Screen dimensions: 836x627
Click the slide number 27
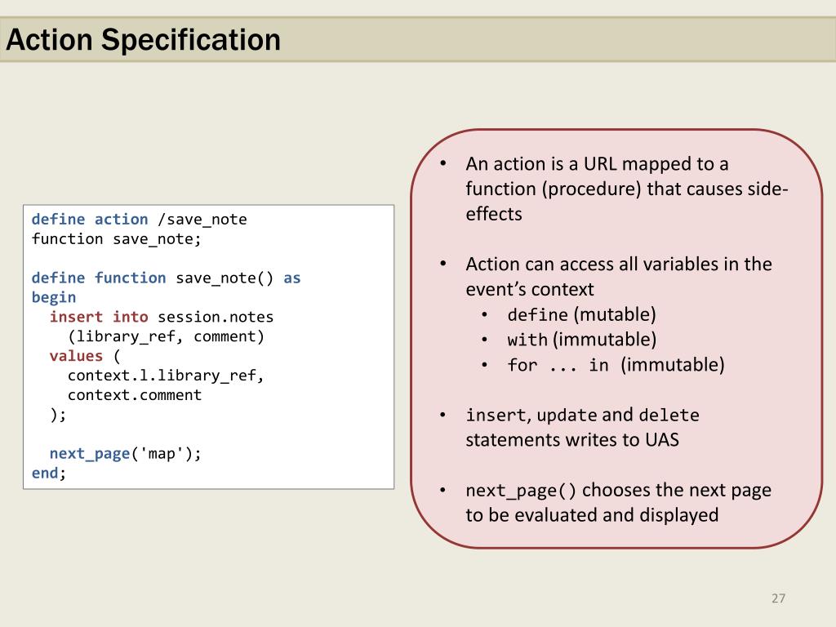(778, 598)
